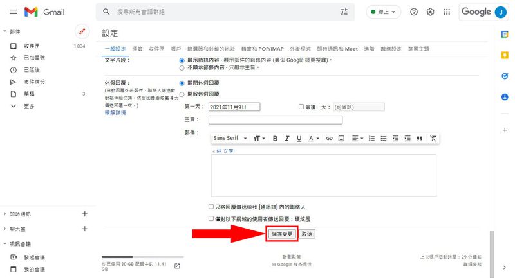Viewport: 515px width, 278px height.
Task: Switch to 轉寄和 POP/IMAP tab
Action: click(x=263, y=49)
